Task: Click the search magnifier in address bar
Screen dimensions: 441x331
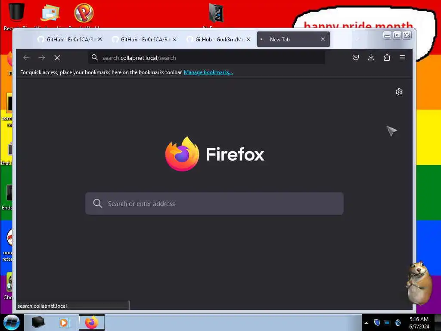Action: pos(95,58)
